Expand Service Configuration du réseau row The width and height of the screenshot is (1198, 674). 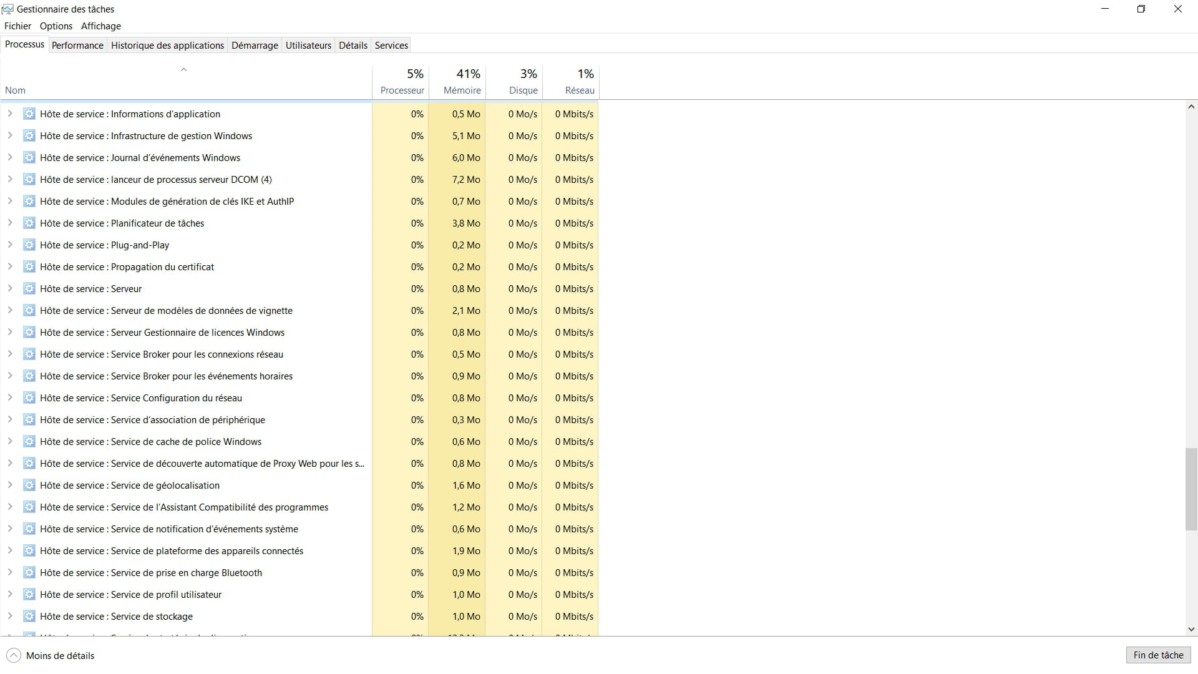[9, 398]
